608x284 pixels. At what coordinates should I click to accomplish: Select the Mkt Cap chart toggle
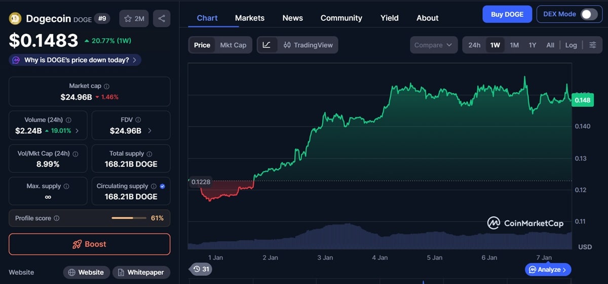click(233, 45)
